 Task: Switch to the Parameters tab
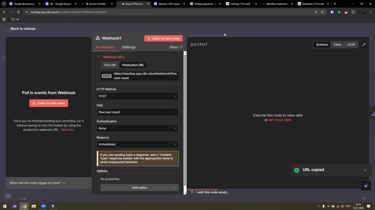coord(105,47)
